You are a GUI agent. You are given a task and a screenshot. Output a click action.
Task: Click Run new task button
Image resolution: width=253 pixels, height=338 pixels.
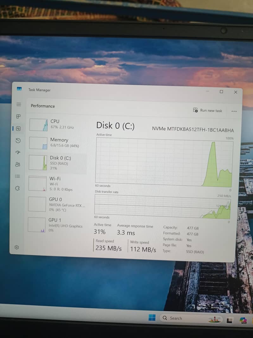[208, 110]
